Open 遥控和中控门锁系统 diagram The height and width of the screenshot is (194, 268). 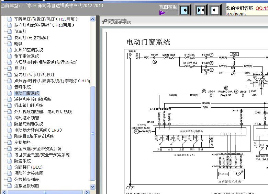pos(33,99)
